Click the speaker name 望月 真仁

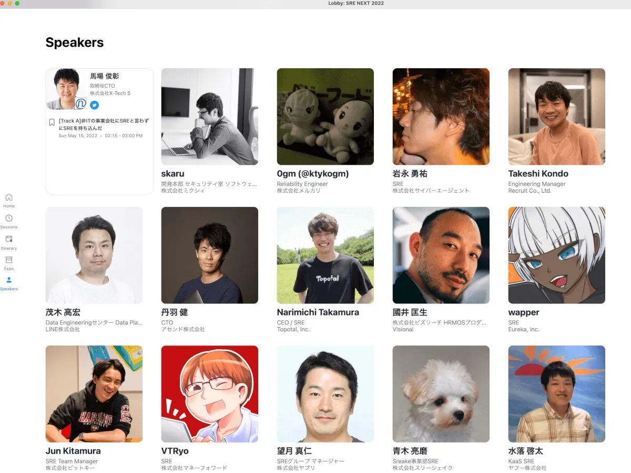pos(296,451)
